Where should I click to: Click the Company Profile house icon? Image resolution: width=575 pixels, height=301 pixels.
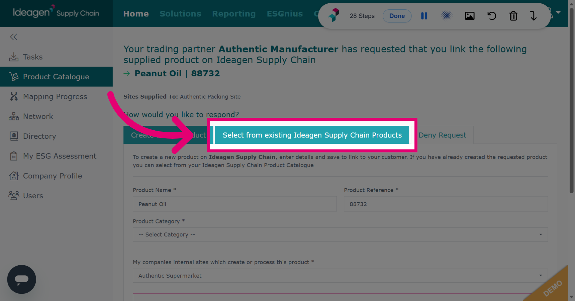click(x=13, y=176)
